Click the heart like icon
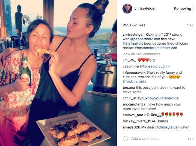Viewport: 196px width, 146px height. pyautogui.click(x=125, y=139)
